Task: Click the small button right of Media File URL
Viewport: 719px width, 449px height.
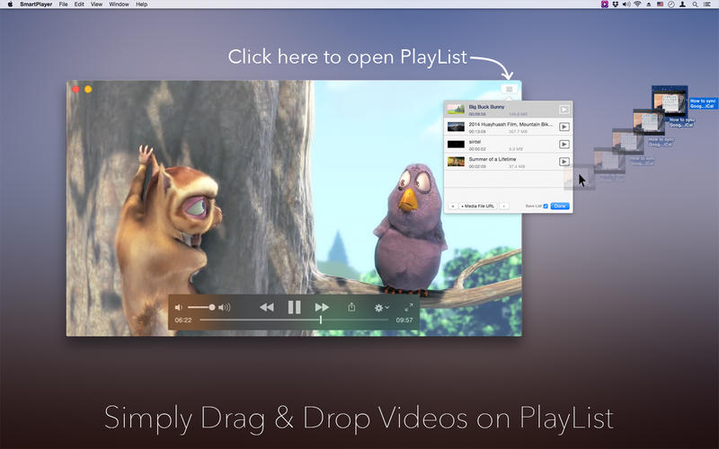Action: click(503, 207)
